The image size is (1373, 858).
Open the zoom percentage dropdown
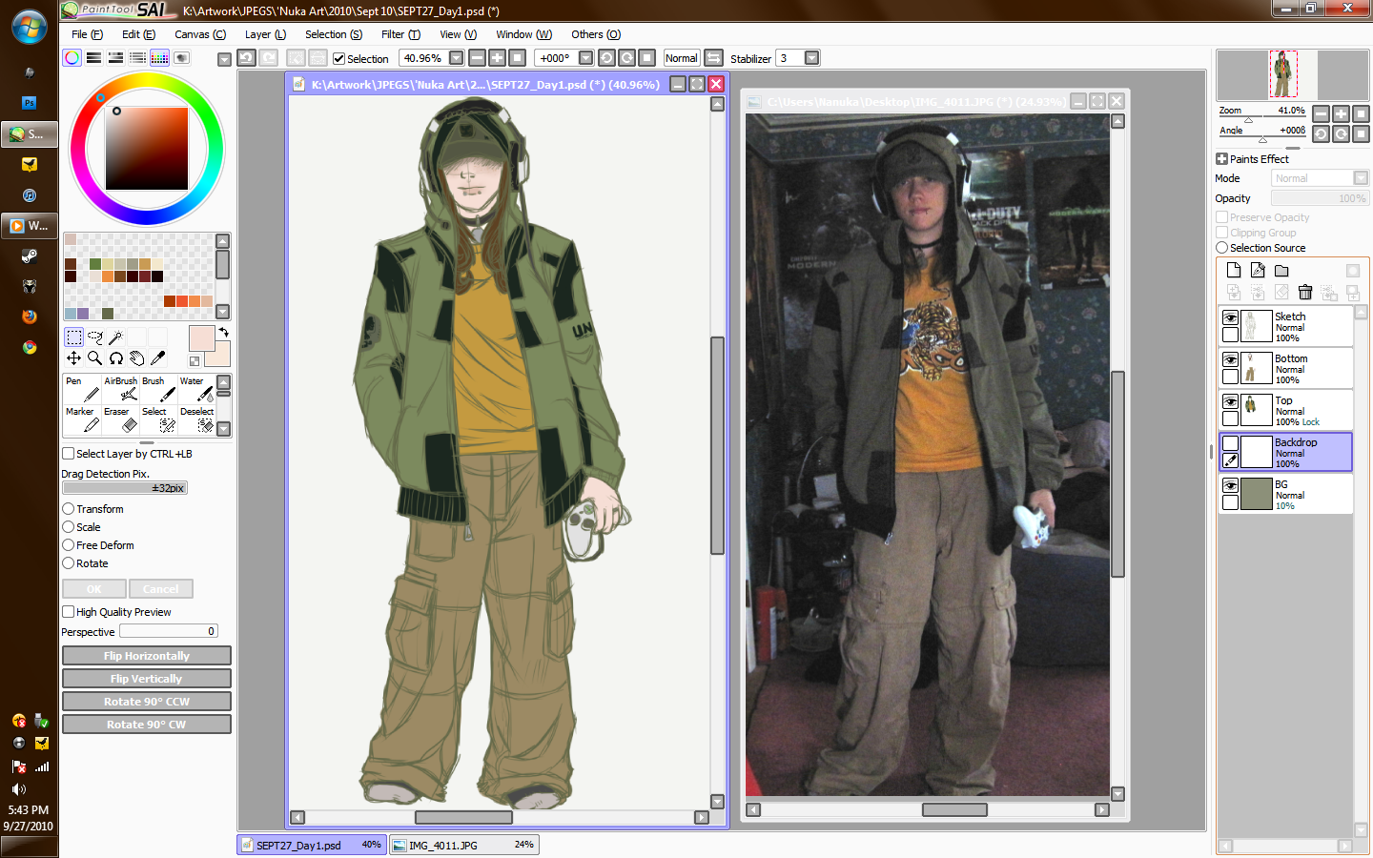[x=456, y=58]
